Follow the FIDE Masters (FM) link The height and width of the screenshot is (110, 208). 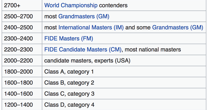click(69, 38)
